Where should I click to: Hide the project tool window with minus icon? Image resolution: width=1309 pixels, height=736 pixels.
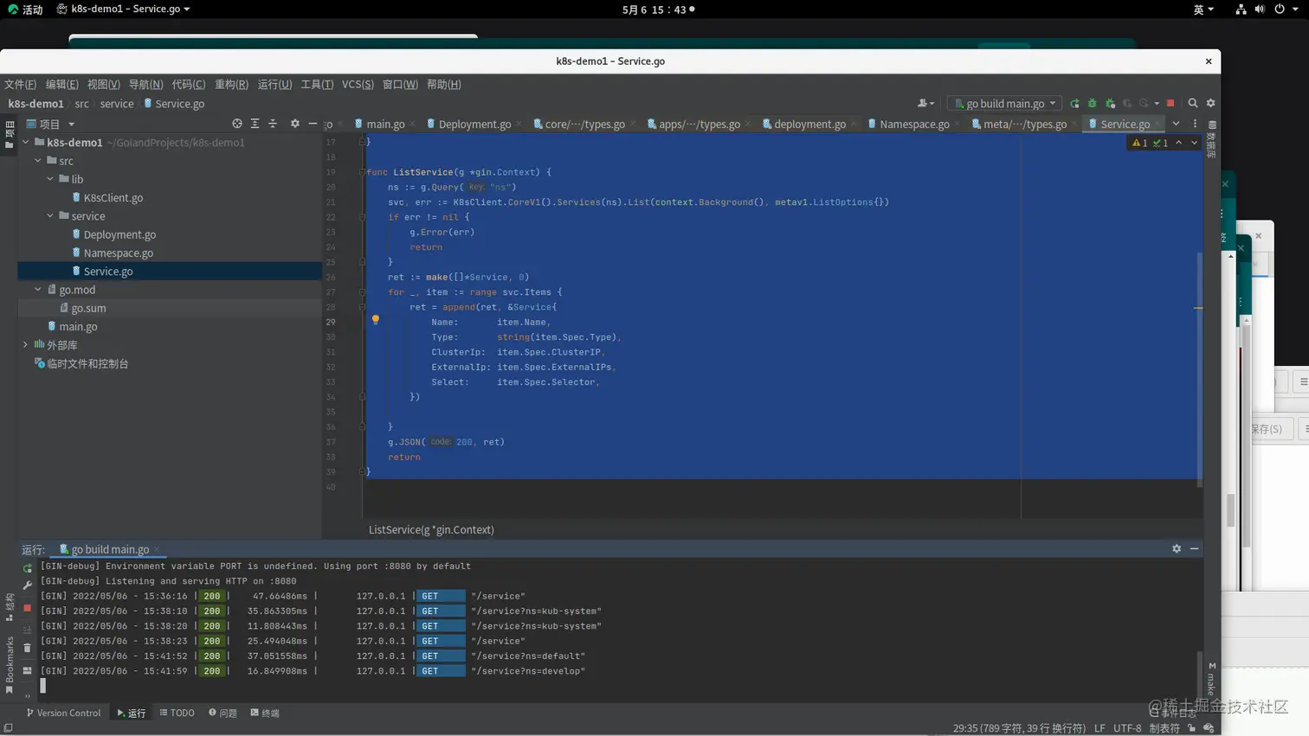pos(313,124)
